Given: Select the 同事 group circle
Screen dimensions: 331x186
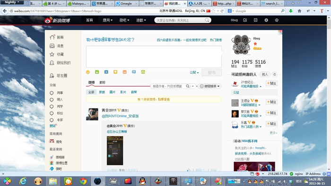Looking at the screenshot, I should pos(52,93).
